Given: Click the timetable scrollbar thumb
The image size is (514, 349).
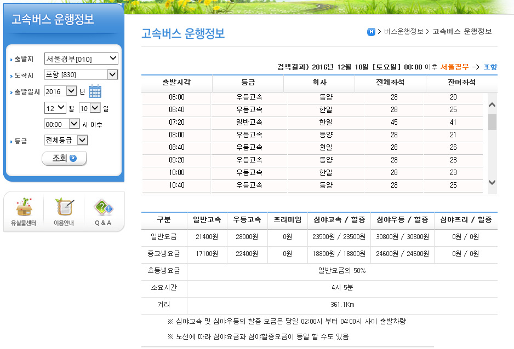Looking at the screenshot, I should [492, 122].
